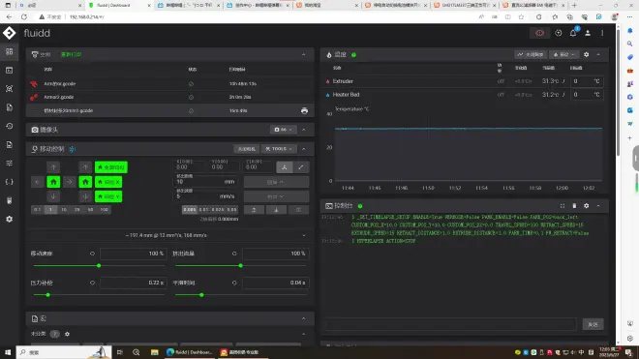Select the 25 mm jog distance
The image size is (639, 359).
click(x=77, y=209)
